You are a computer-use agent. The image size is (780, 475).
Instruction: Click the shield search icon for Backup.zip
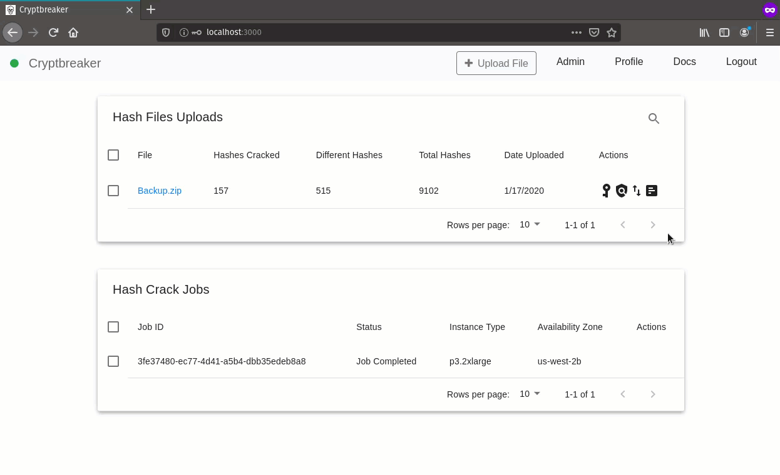coord(621,191)
